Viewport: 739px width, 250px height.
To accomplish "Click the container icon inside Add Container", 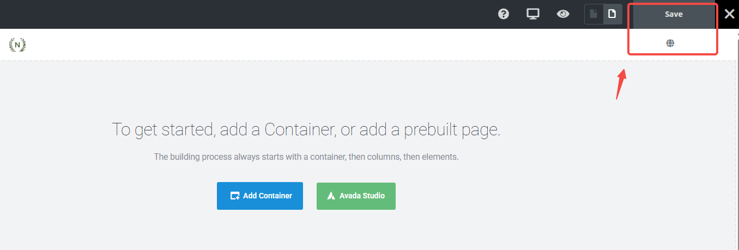I will pyautogui.click(x=235, y=196).
